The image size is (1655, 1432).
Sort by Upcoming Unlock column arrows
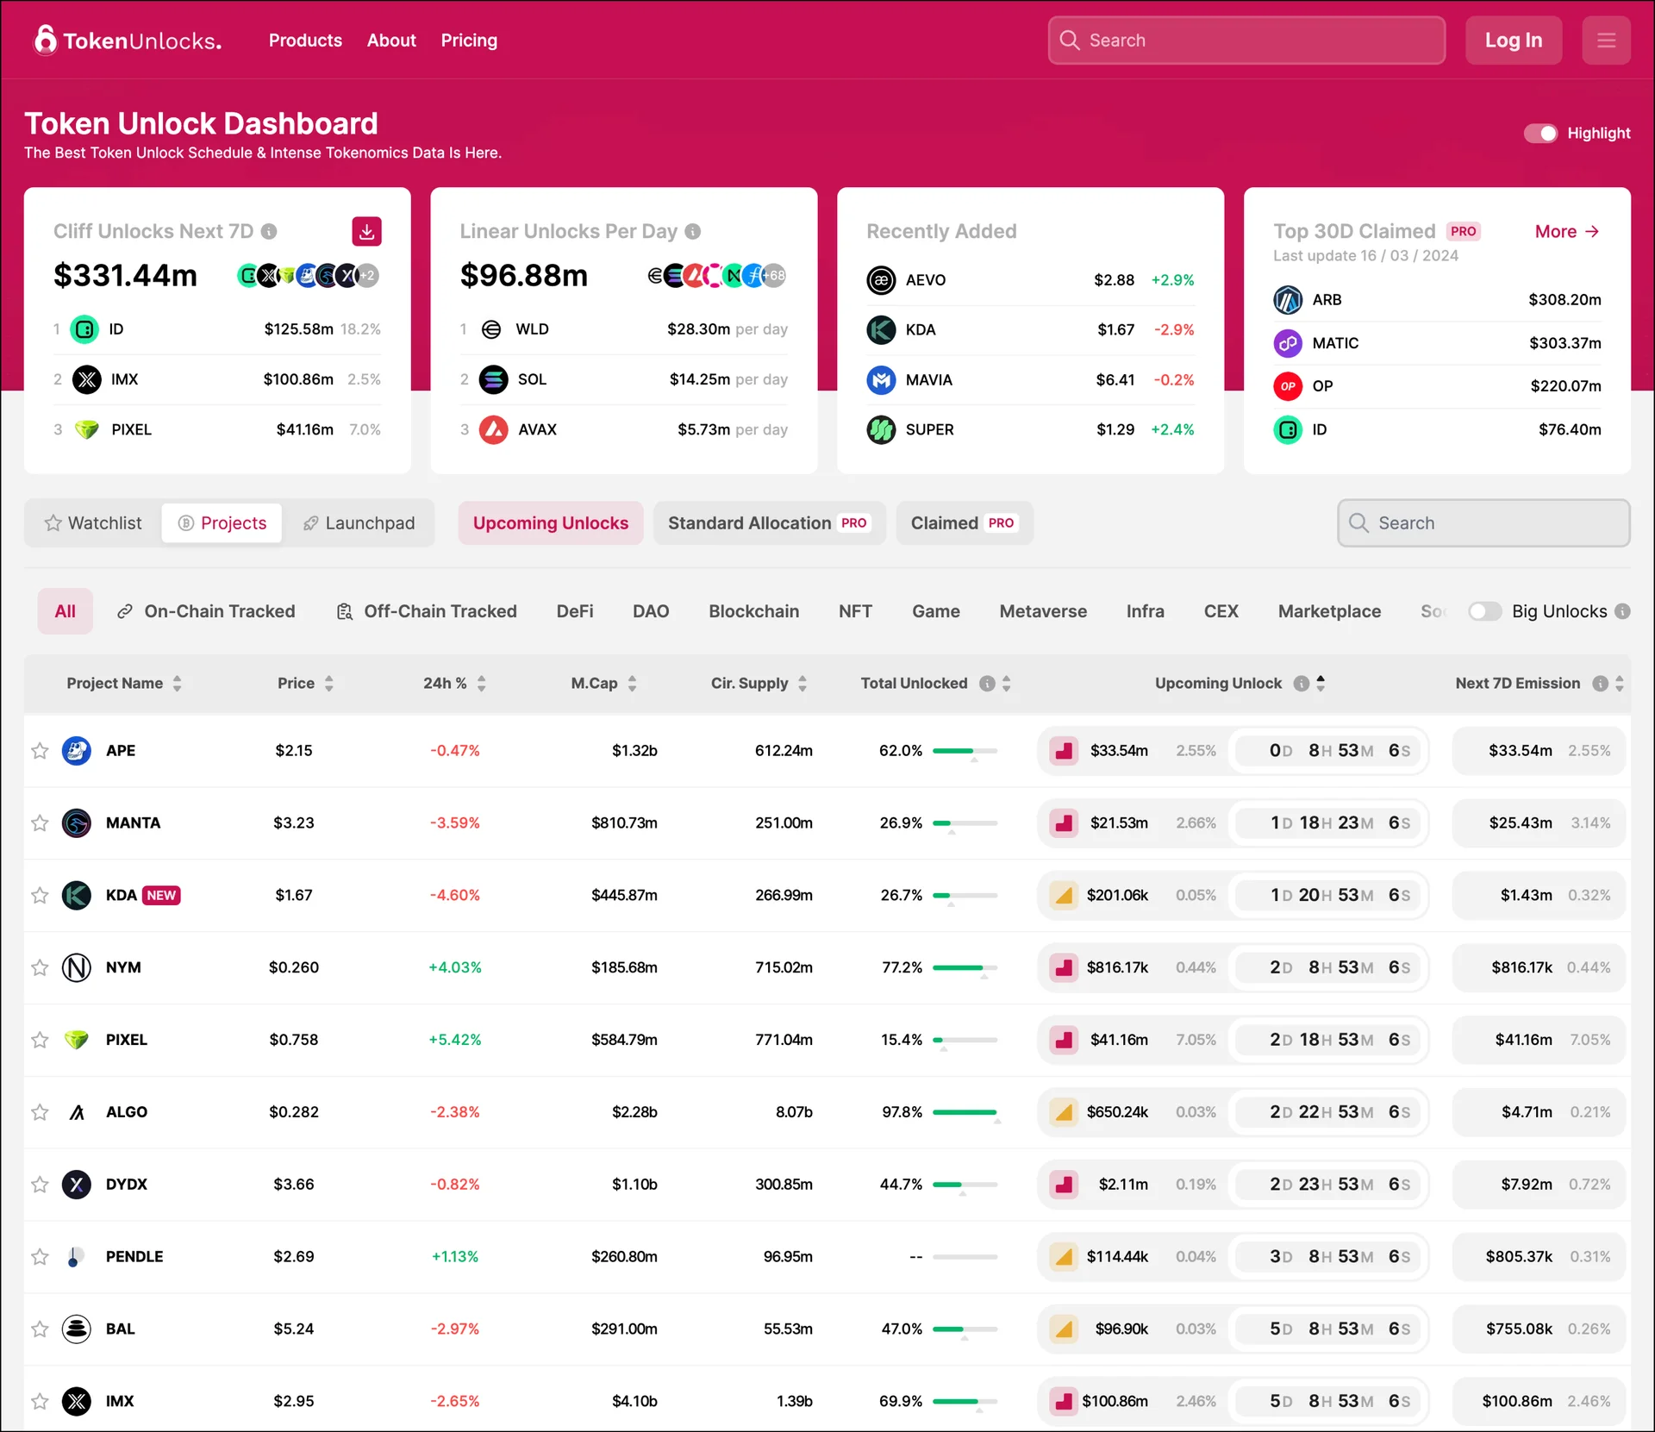pos(1321,683)
